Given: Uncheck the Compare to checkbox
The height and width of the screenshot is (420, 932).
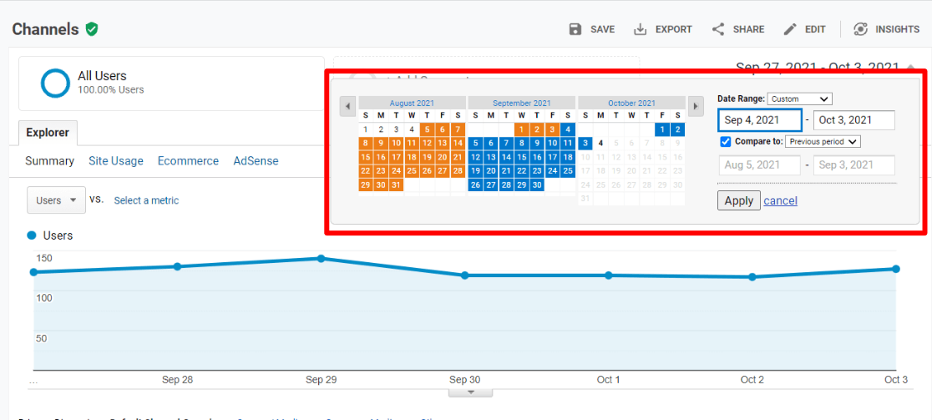Looking at the screenshot, I should tap(725, 141).
